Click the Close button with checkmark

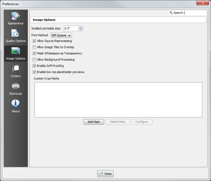point(105,174)
